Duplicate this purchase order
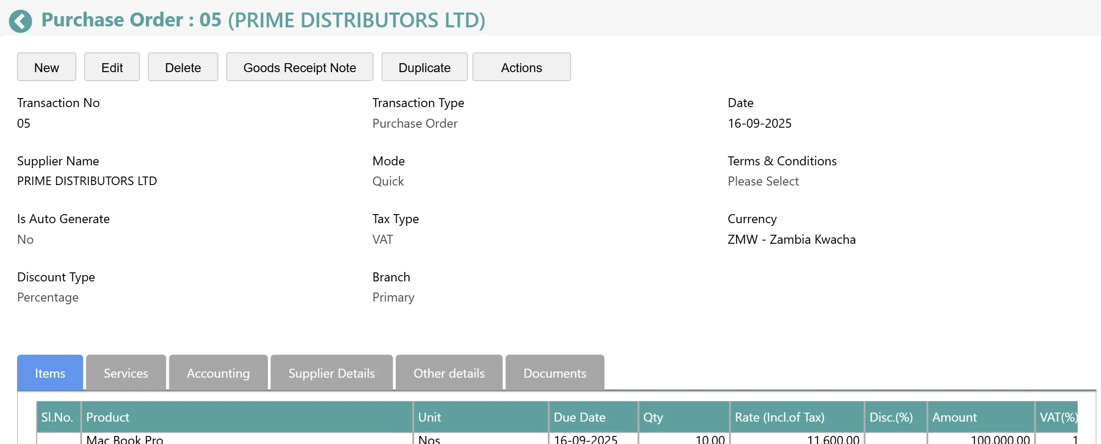The height and width of the screenshot is (444, 1101). pos(424,67)
